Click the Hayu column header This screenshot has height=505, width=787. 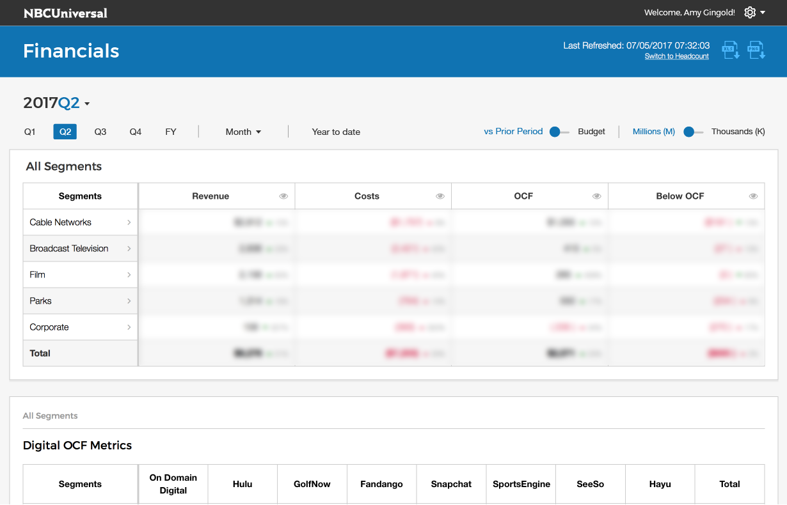pyautogui.click(x=660, y=484)
